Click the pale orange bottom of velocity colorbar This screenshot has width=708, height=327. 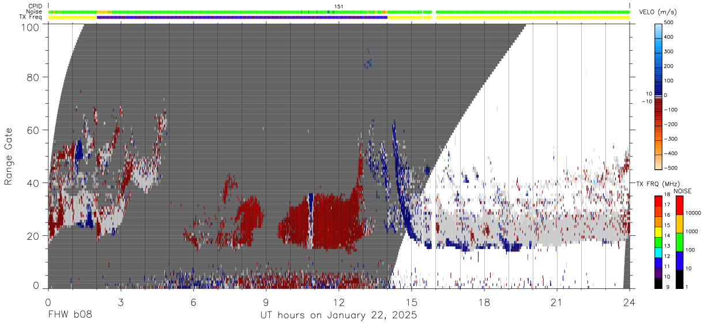pos(658,163)
